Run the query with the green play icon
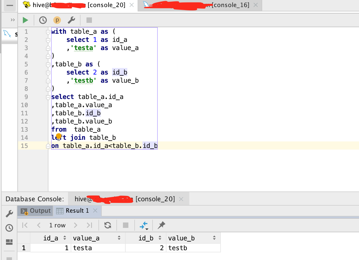The image size is (359, 260). pyautogui.click(x=25, y=20)
